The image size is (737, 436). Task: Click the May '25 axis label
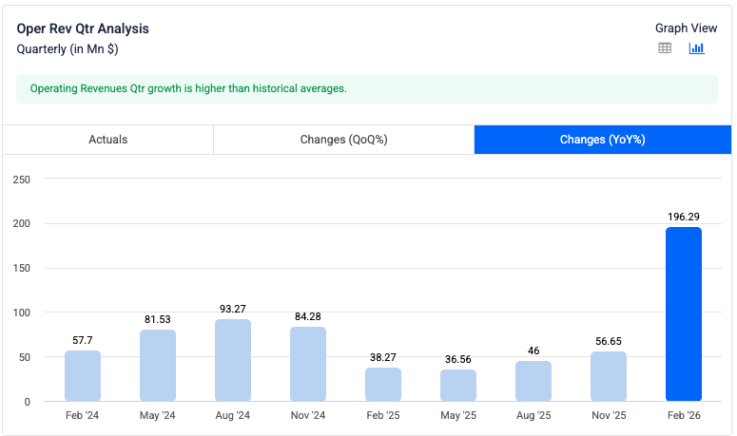click(x=458, y=415)
